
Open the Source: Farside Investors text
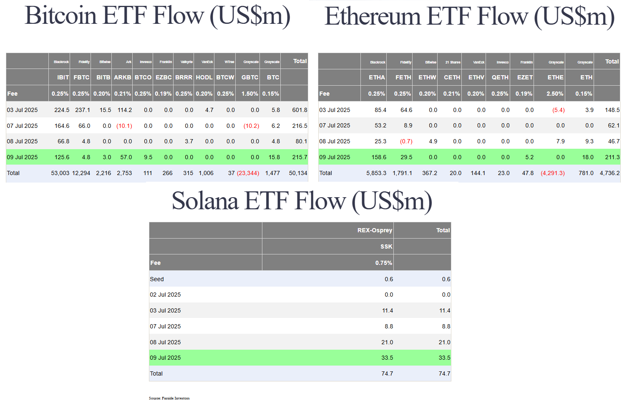[x=169, y=398]
